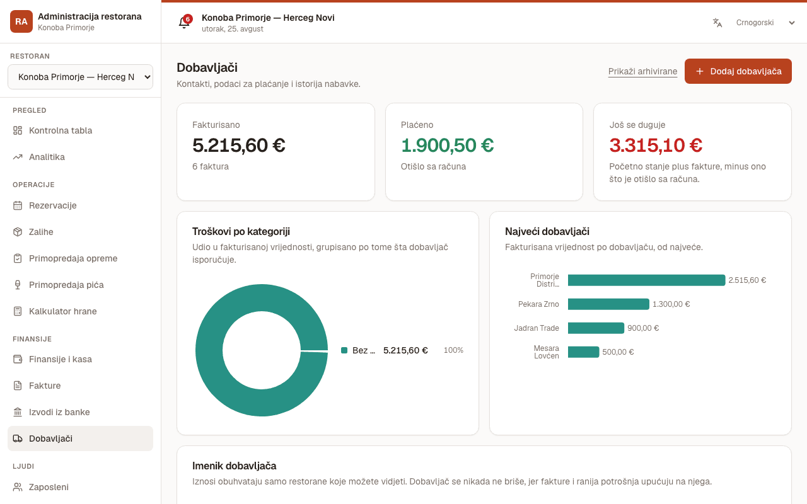Screen dimensions: 807x504
Task: Go to Kontrolna tabla
Action: (x=80, y=130)
